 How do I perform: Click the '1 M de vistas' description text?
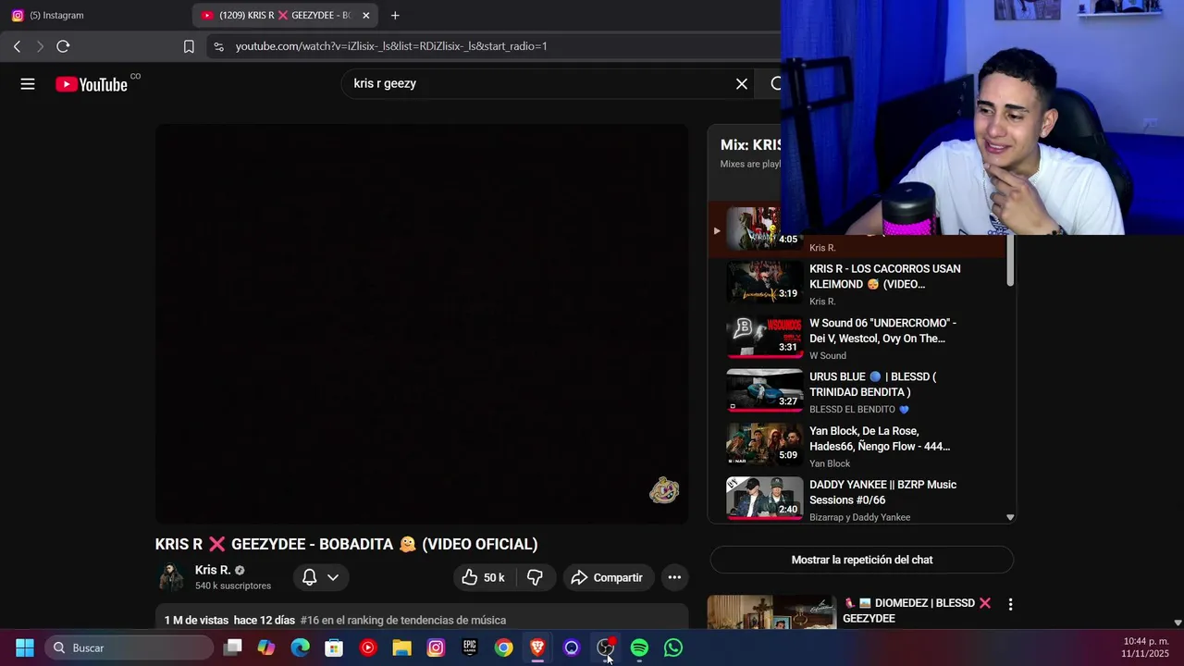(196, 621)
